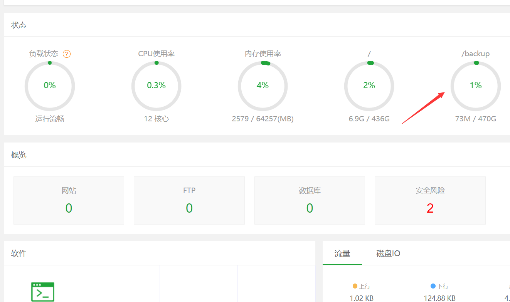Image resolution: width=510 pixels, height=302 pixels.
Task: Click the 概览 section heading
Action: [19, 155]
